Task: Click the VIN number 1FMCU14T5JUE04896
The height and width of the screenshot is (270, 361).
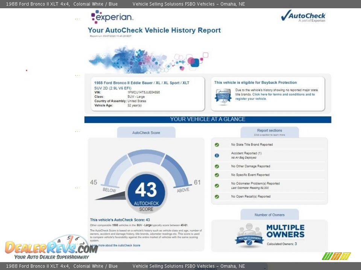Action: click(144, 92)
